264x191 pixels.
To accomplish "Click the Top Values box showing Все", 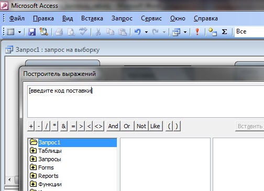I will click(x=249, y=31).
